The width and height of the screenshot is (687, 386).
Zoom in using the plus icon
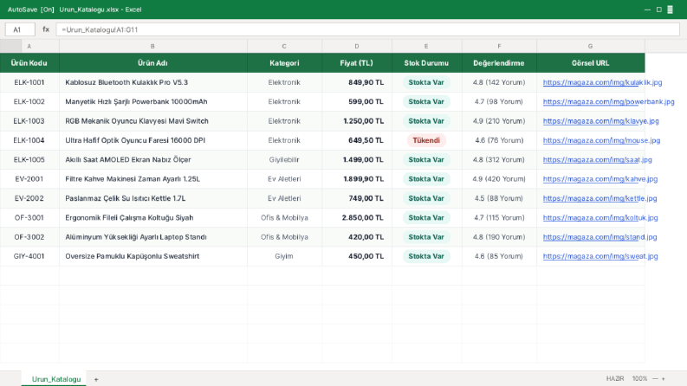[664, 378]
